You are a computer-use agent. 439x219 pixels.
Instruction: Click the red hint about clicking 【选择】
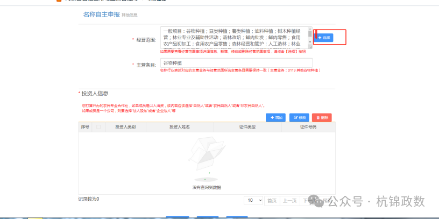click(232, 52)
